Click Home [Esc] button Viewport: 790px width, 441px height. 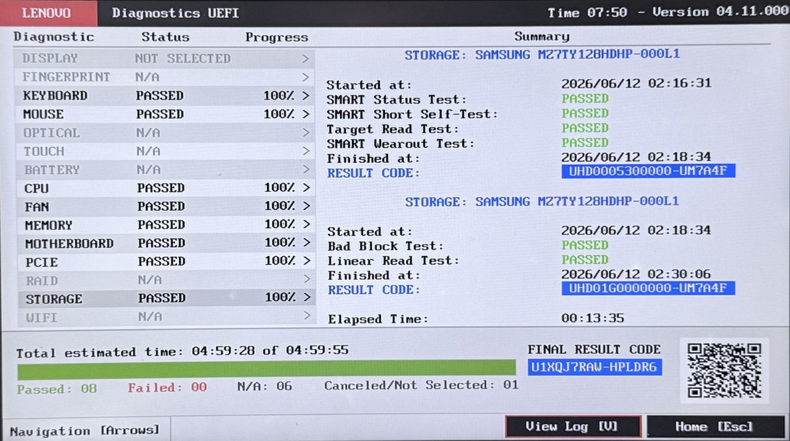tap(714, 426)
